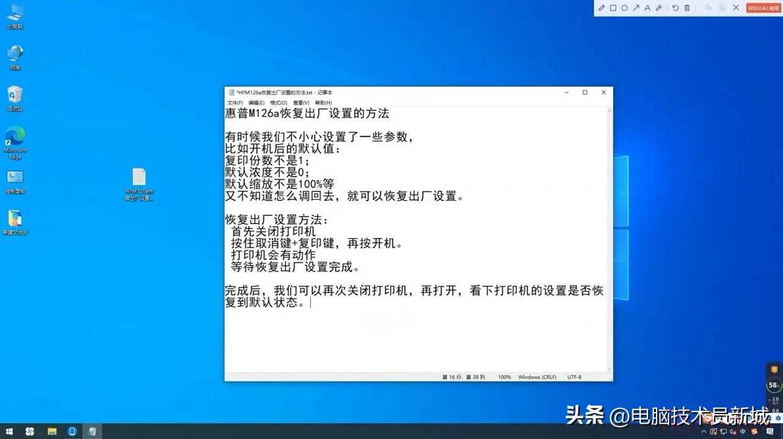783x439 pixels.
Task: Select the rectangle annotation tool
Action: click(613, 8)
